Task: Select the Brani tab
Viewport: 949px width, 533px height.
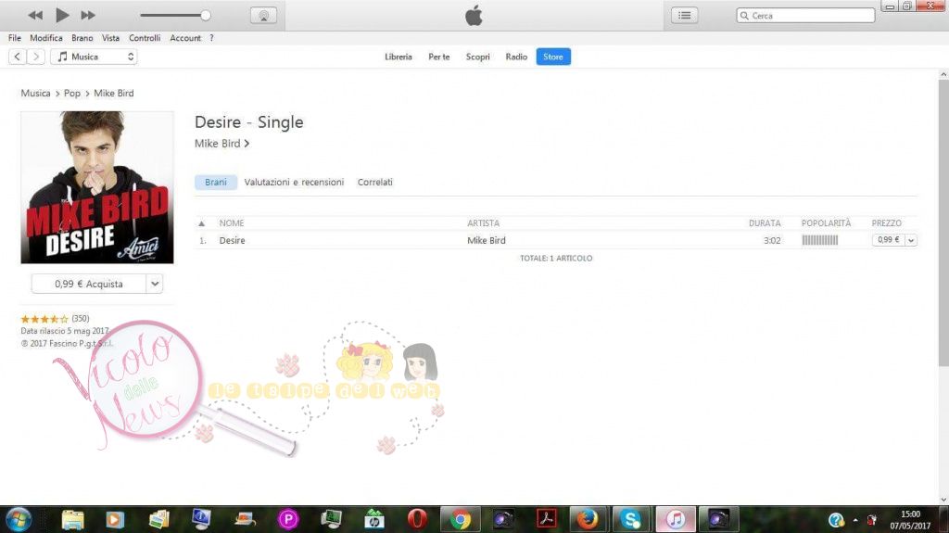Action: click(x=215, y=182)
